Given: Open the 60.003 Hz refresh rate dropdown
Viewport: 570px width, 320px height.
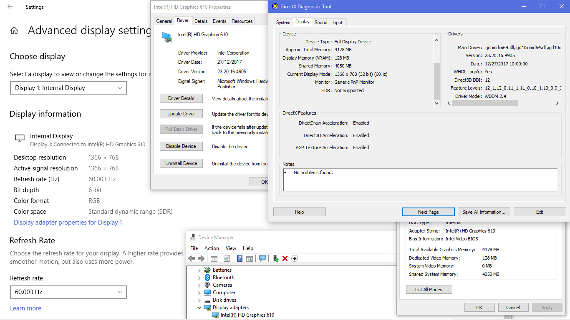Looking at the screenshot, I should click(x=68, y=292).
